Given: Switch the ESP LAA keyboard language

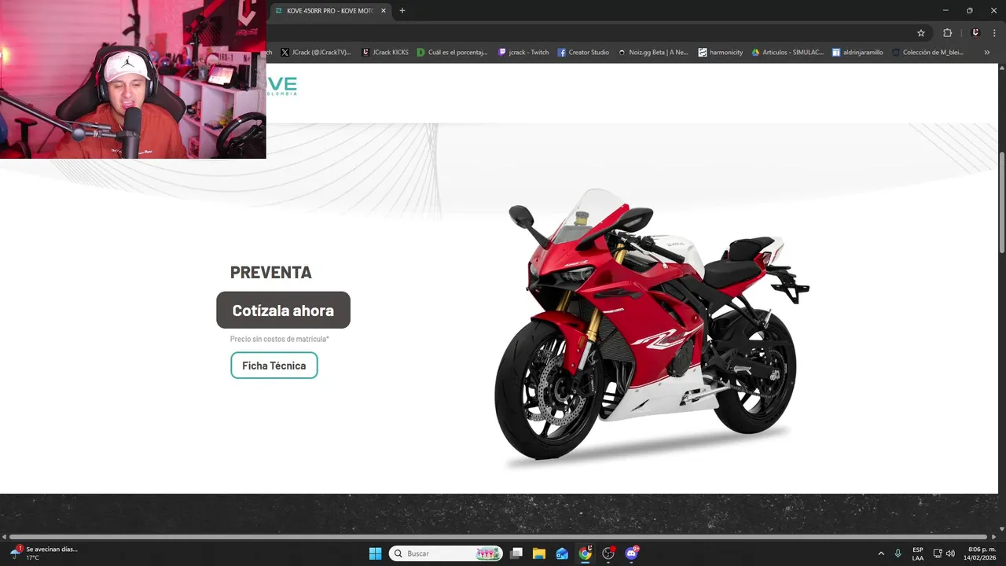Looking at the screenshot, I should click(x=918, y=553).
